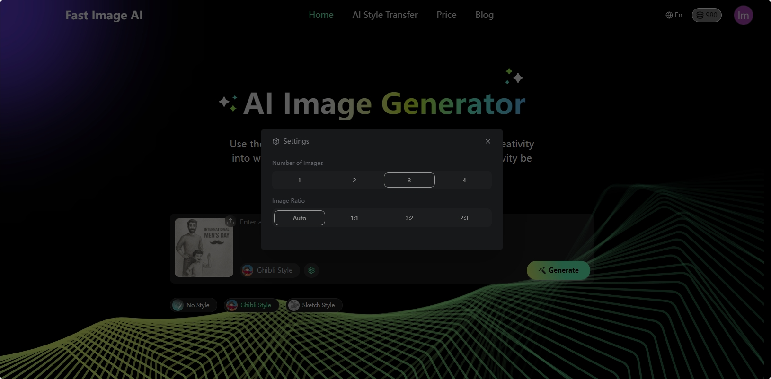Click the upload image icon

click(230, 221)
